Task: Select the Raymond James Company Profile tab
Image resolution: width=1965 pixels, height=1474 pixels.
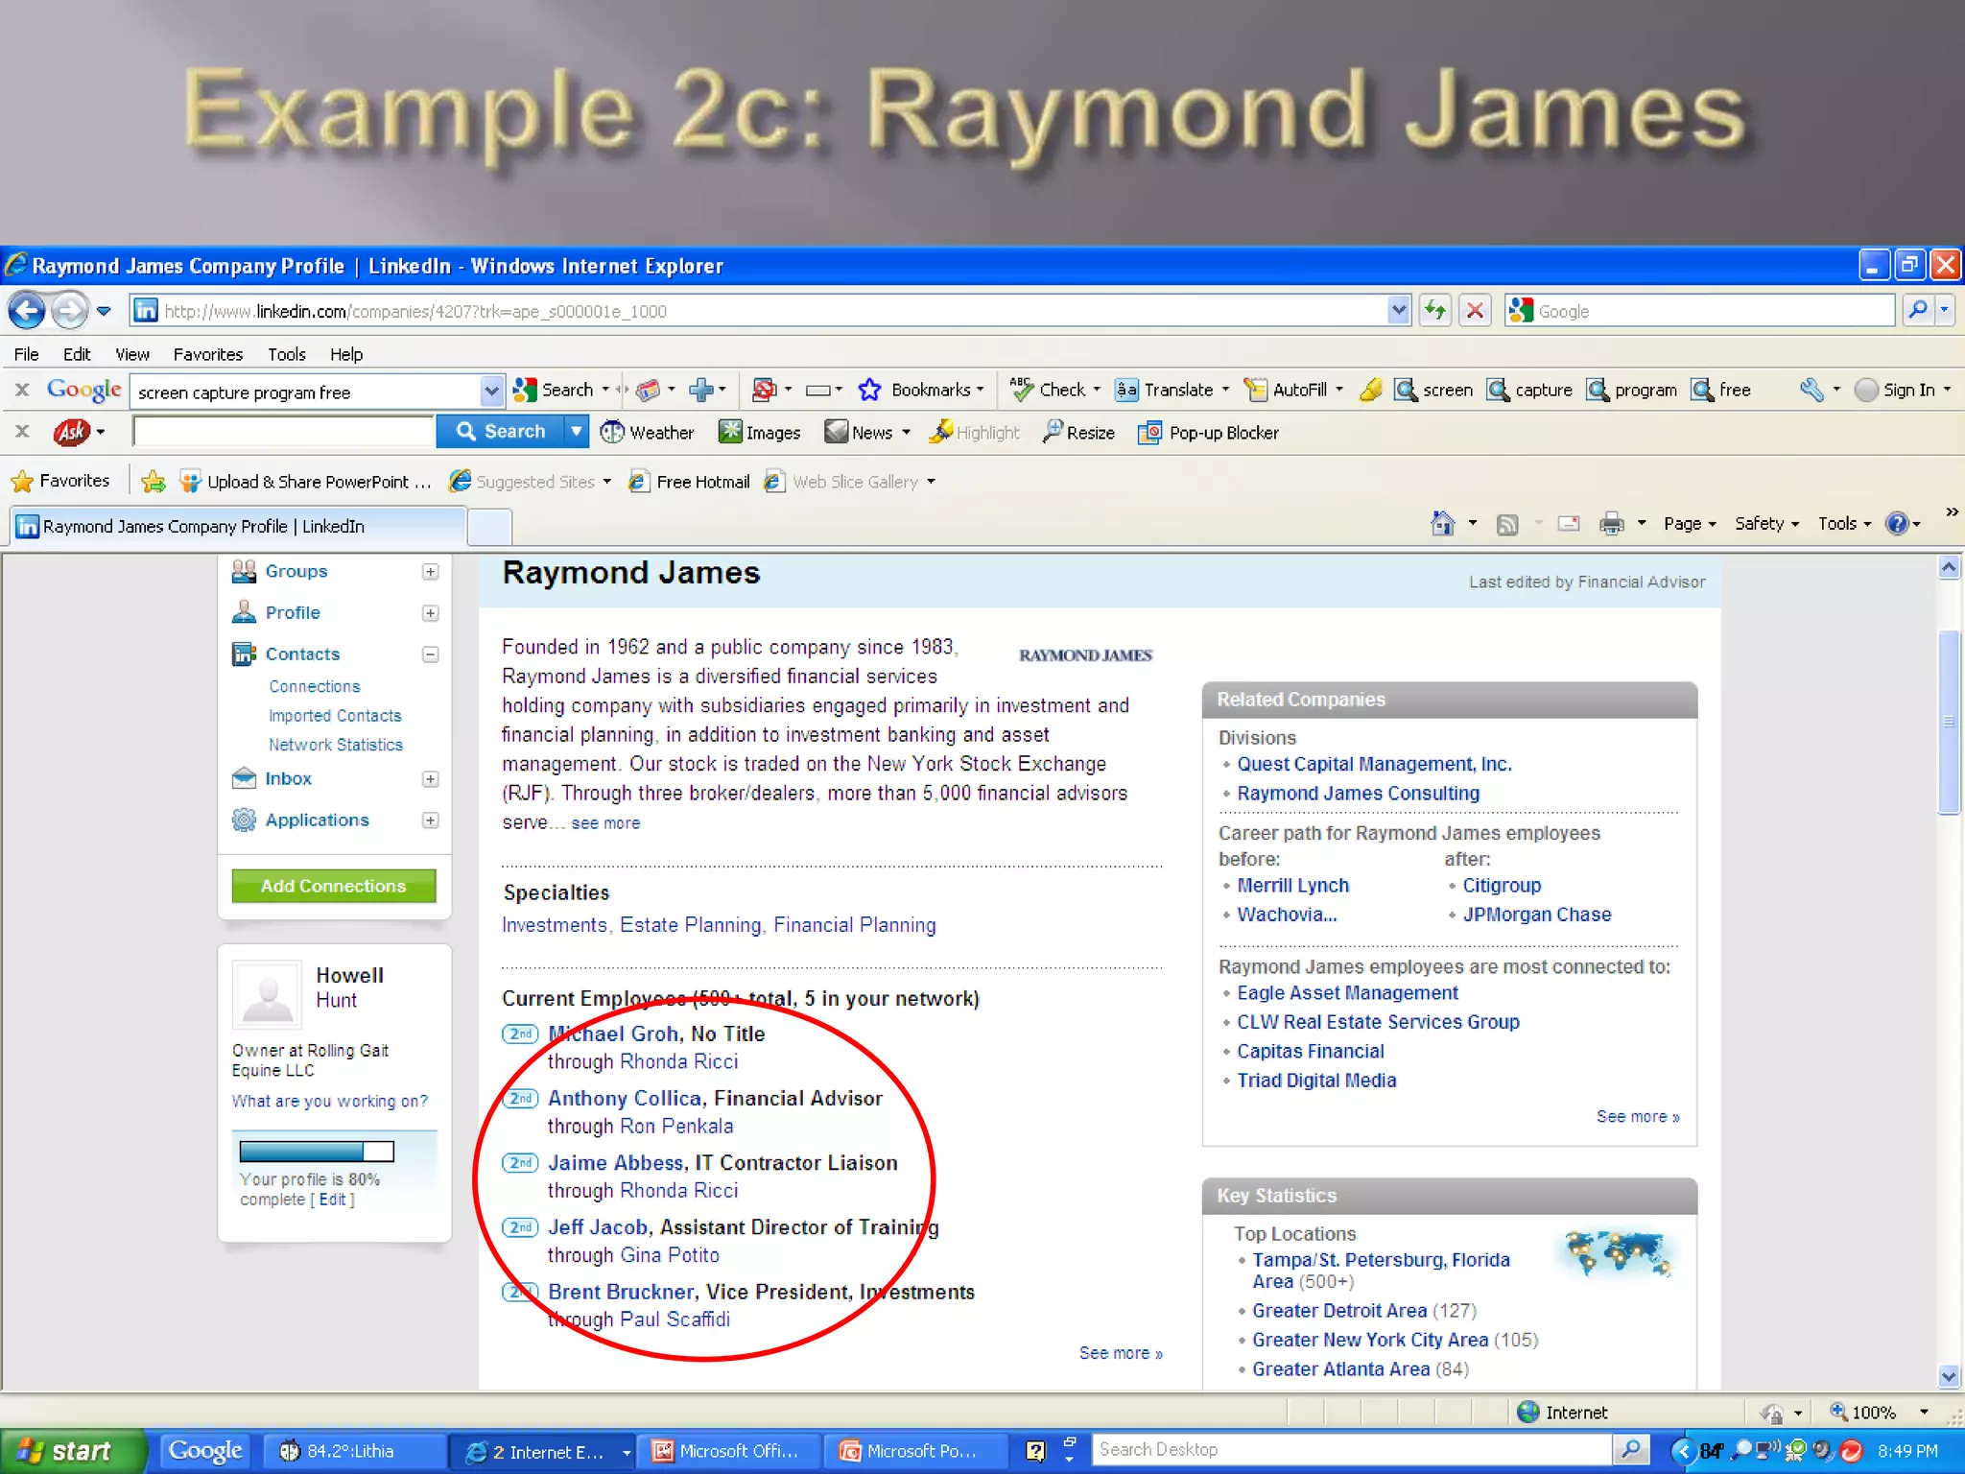Action: 239,526
